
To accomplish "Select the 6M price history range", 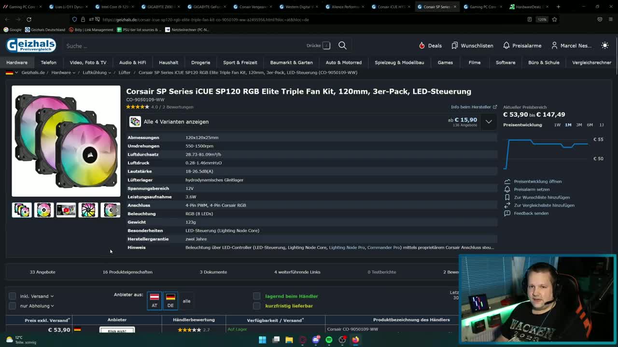I will pyautogui.click(x=590, y=125).
